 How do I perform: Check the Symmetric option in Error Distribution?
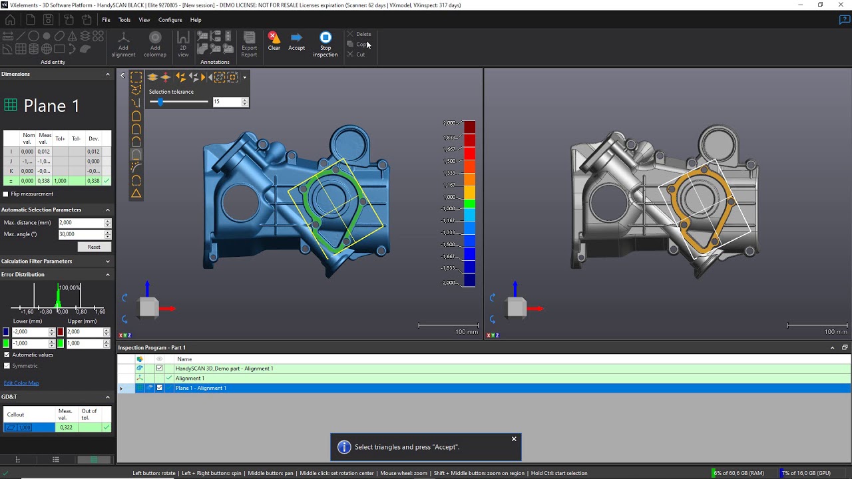click(x=5, y=365)
